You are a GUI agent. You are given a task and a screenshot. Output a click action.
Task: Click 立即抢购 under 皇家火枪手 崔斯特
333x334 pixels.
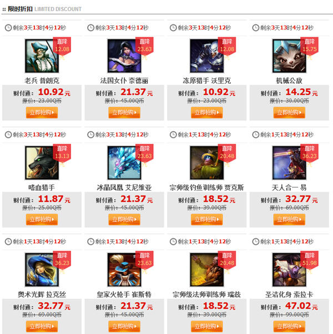124,326
